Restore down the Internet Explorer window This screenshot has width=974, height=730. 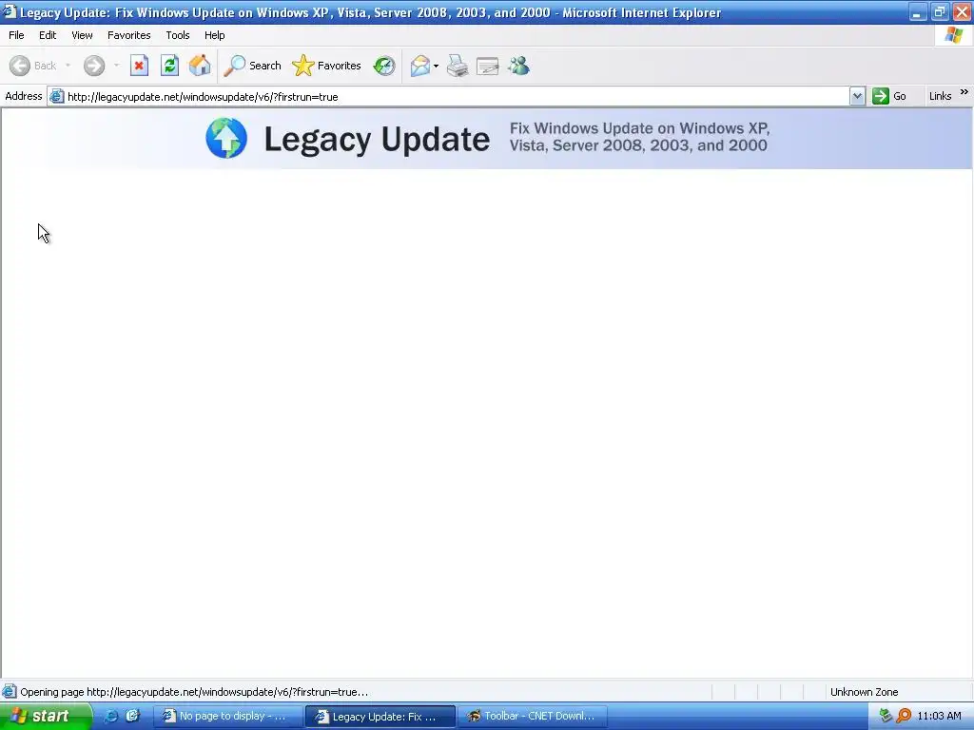pos(939,12)
